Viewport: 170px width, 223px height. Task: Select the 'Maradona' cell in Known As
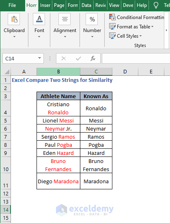(96, 181)
